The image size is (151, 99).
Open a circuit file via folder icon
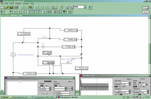click(7, 7)
